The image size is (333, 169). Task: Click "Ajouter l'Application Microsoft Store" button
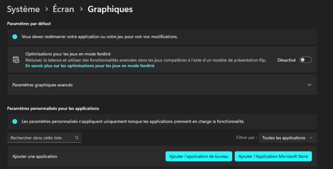(x=273, y=156)
